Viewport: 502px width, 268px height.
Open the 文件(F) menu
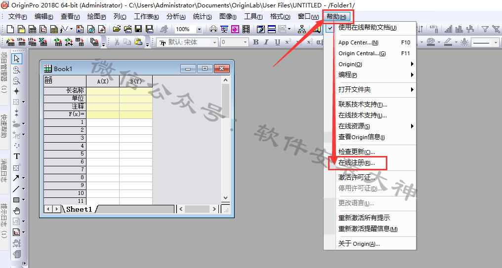point(17,17)
